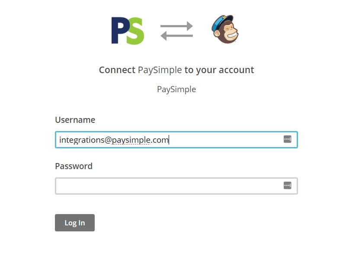Click the Username field label

pyautogui.click(x=75, y=120)
